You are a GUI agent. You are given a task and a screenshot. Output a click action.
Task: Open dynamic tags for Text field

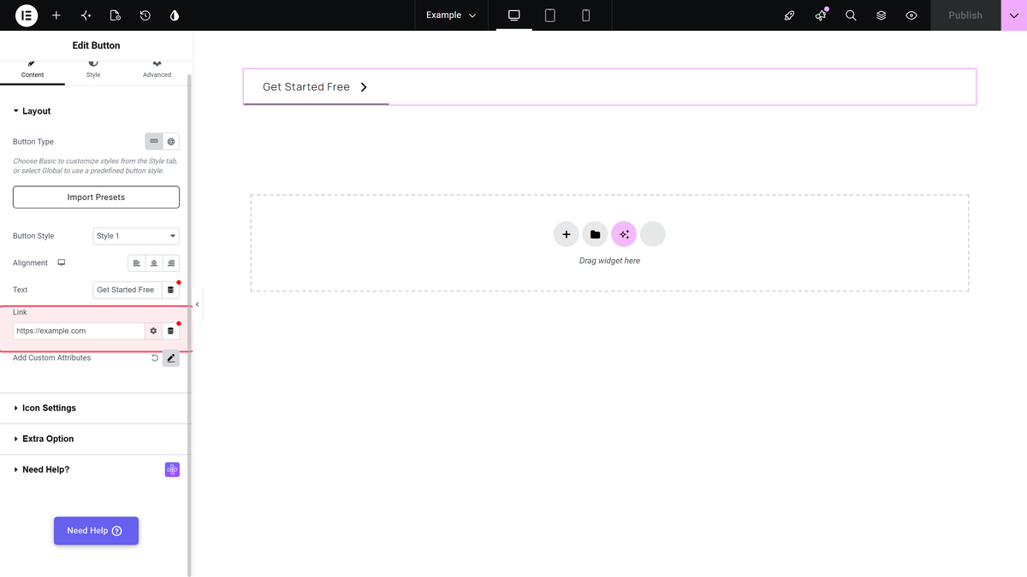click(x=170, y=290)
